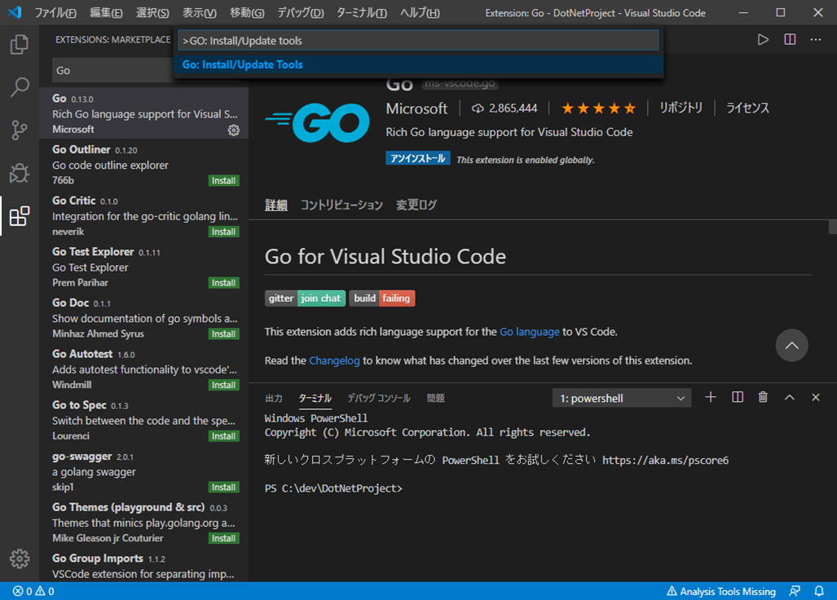Open notifications bell in status bar
The image size is (837, 600).
click(x=819, y=592)
